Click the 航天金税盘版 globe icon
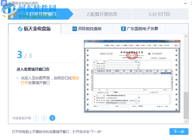Image resolution: width=192 pixels, height=138 pixels. [x=20, y=29]
